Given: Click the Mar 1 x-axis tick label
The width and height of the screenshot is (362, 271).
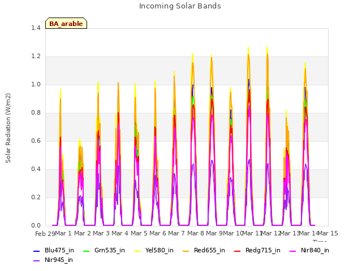Looking at the screenshot, I should pos(63,233).
